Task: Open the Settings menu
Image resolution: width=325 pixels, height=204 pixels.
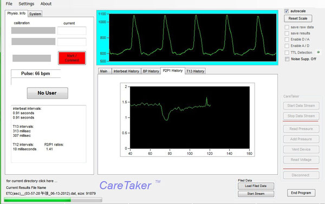Action: pos(27,4)
